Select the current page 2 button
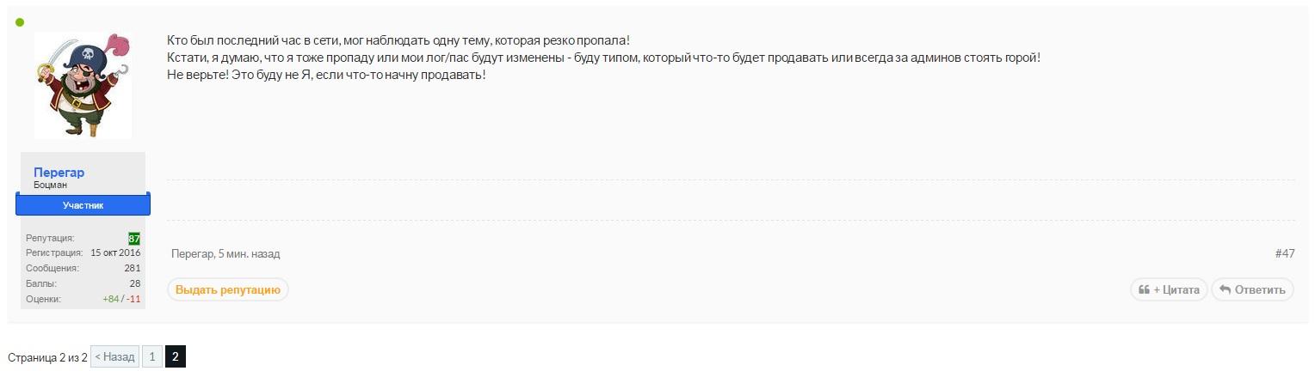 (x=175, y=356)
